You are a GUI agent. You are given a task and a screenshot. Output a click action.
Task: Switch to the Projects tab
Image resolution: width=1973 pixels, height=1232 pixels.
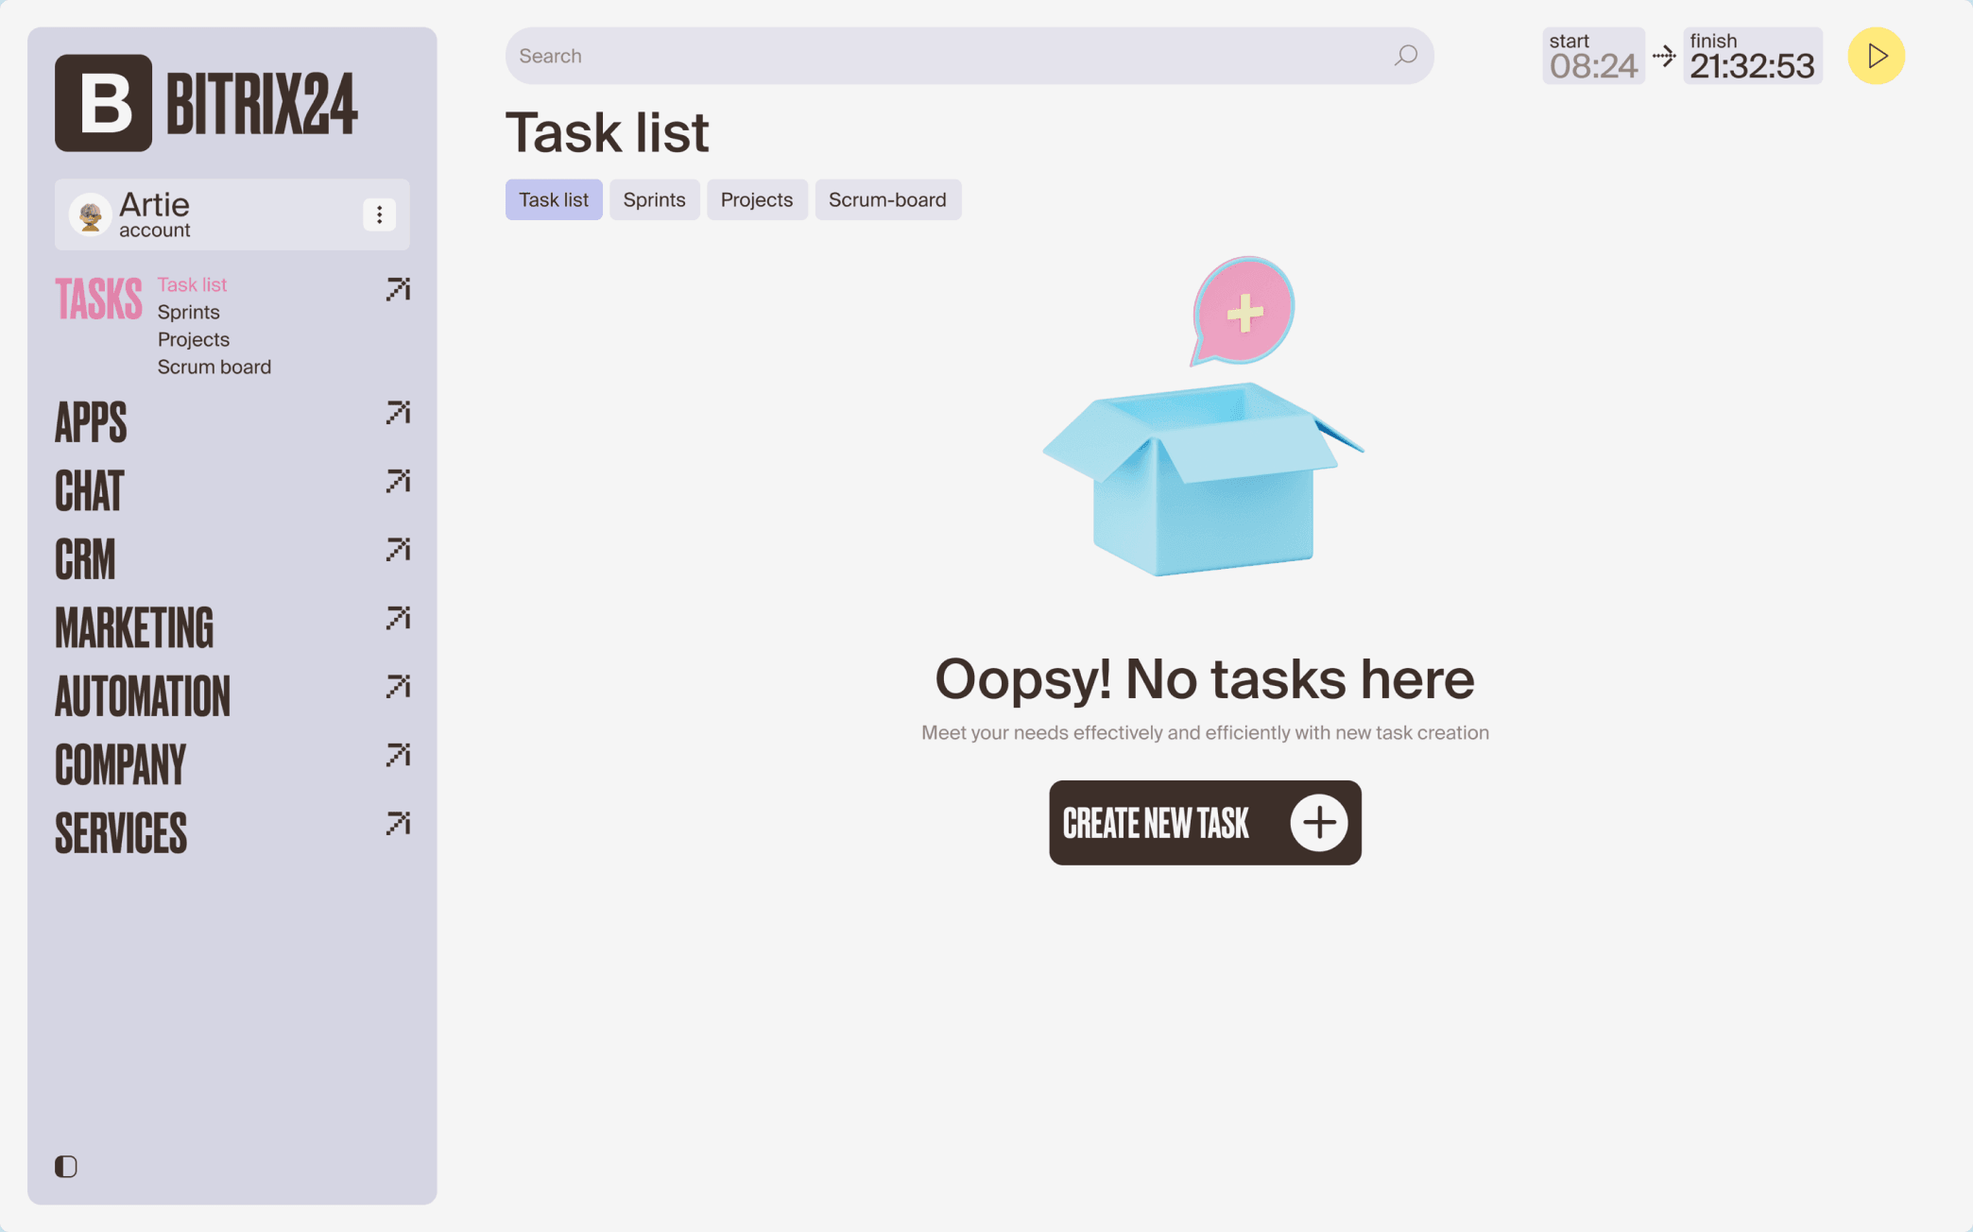757,200
